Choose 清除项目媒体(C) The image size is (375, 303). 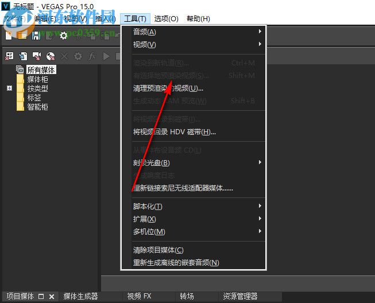pos(198,250)
